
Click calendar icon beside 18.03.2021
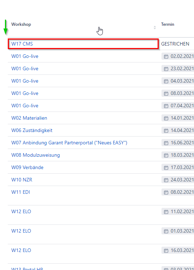pyautogui.click(x=166, y=155)
